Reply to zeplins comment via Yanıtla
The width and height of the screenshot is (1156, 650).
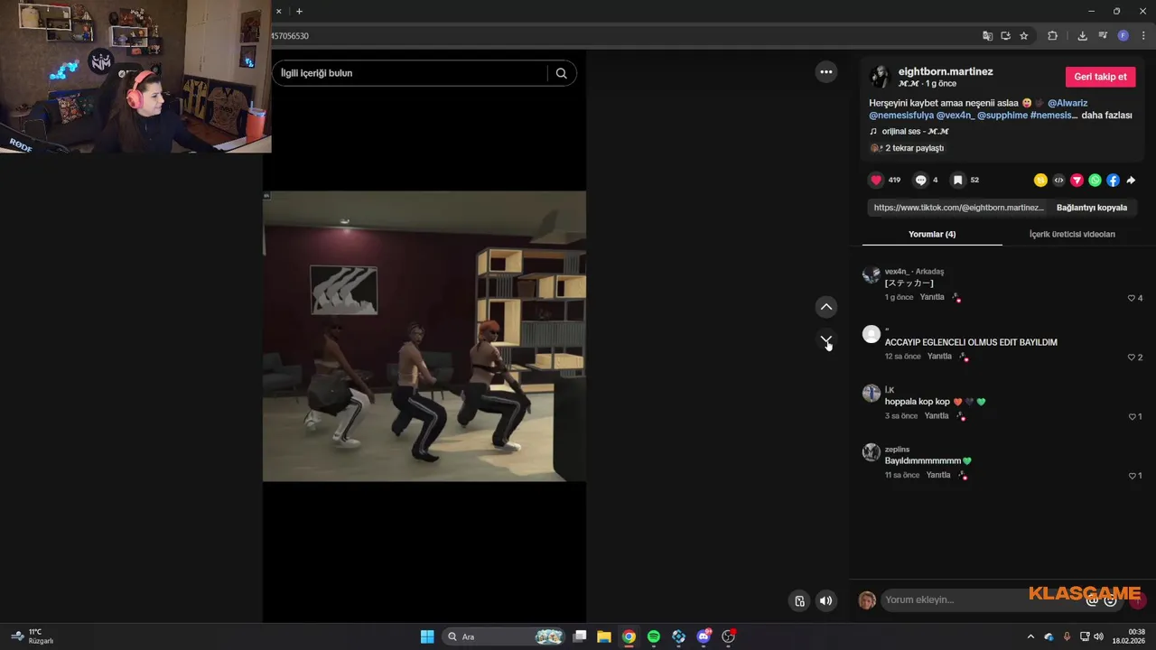(938, 476)
